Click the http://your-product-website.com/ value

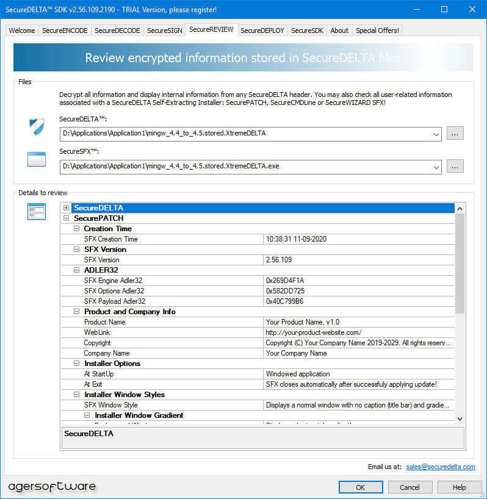point(314,332)
